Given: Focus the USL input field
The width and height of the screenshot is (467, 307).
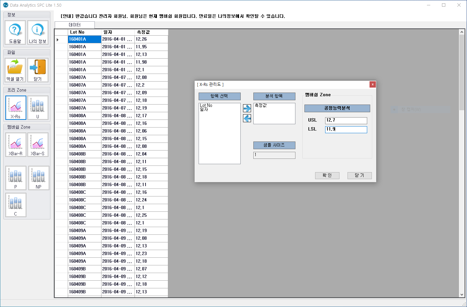Looking at the screenshot, I should pyautogui.click(x=346, y=121).
